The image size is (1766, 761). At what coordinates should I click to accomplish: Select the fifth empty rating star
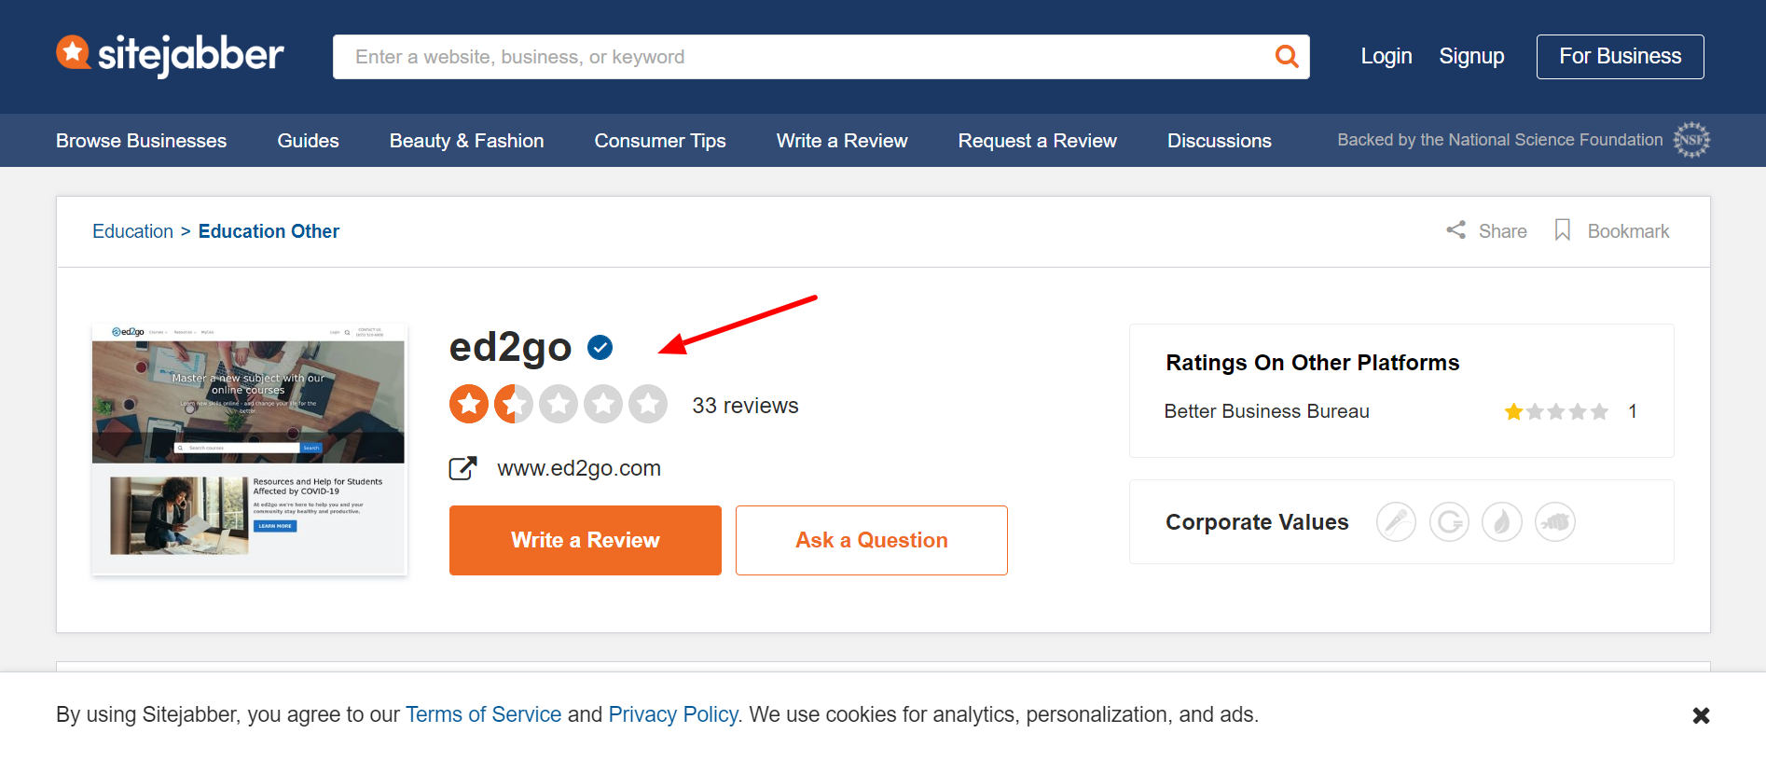648,404
